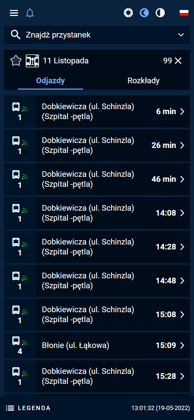Viewport: 194px width, 420px height.
Task: Click the search magnifier icon
Action: tap(16, 35)
